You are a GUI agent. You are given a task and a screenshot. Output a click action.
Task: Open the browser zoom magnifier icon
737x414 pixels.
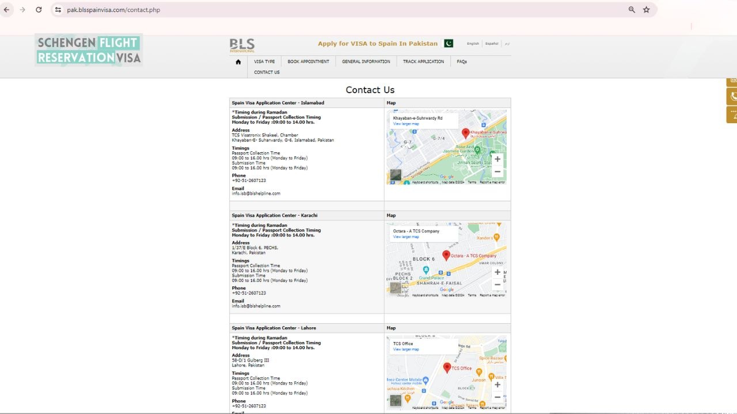coord(632,10)
